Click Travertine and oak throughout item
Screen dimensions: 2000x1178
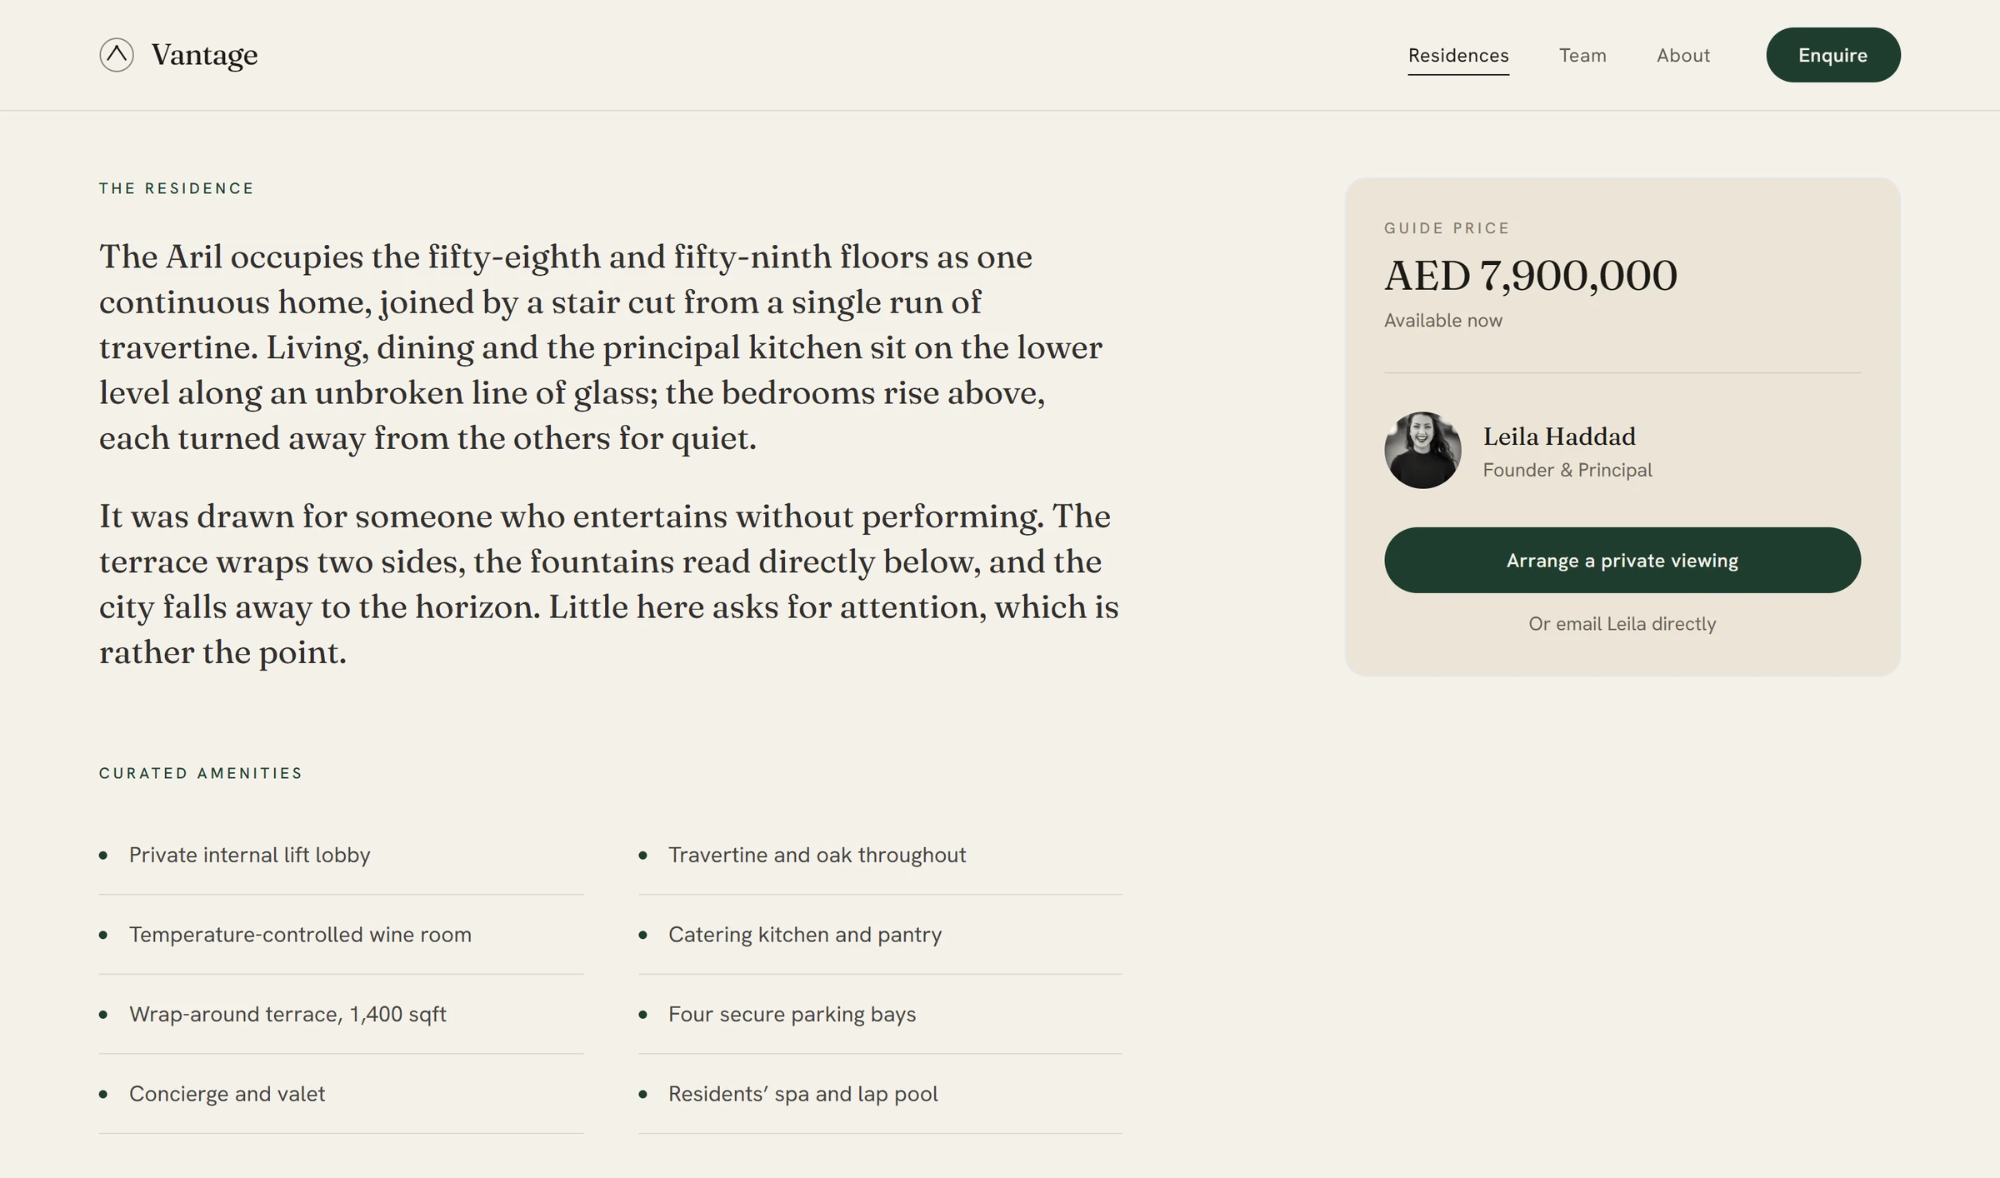[x=880, y=855]
